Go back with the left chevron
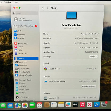 coord(43,8)
